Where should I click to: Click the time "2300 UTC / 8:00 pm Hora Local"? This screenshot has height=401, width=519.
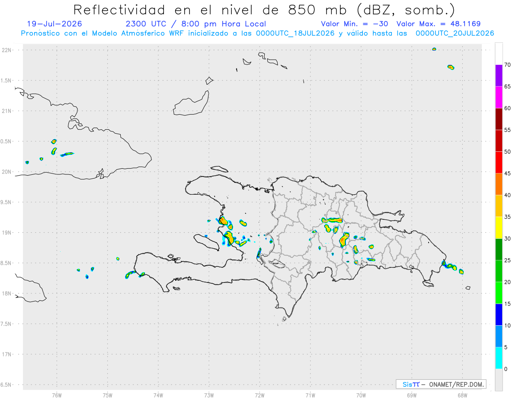click(x=196, y=24)
